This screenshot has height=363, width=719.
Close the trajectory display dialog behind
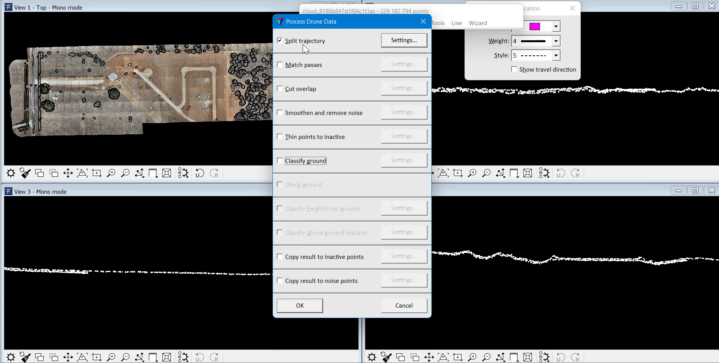pyautogui.click(x=572, y=9)
